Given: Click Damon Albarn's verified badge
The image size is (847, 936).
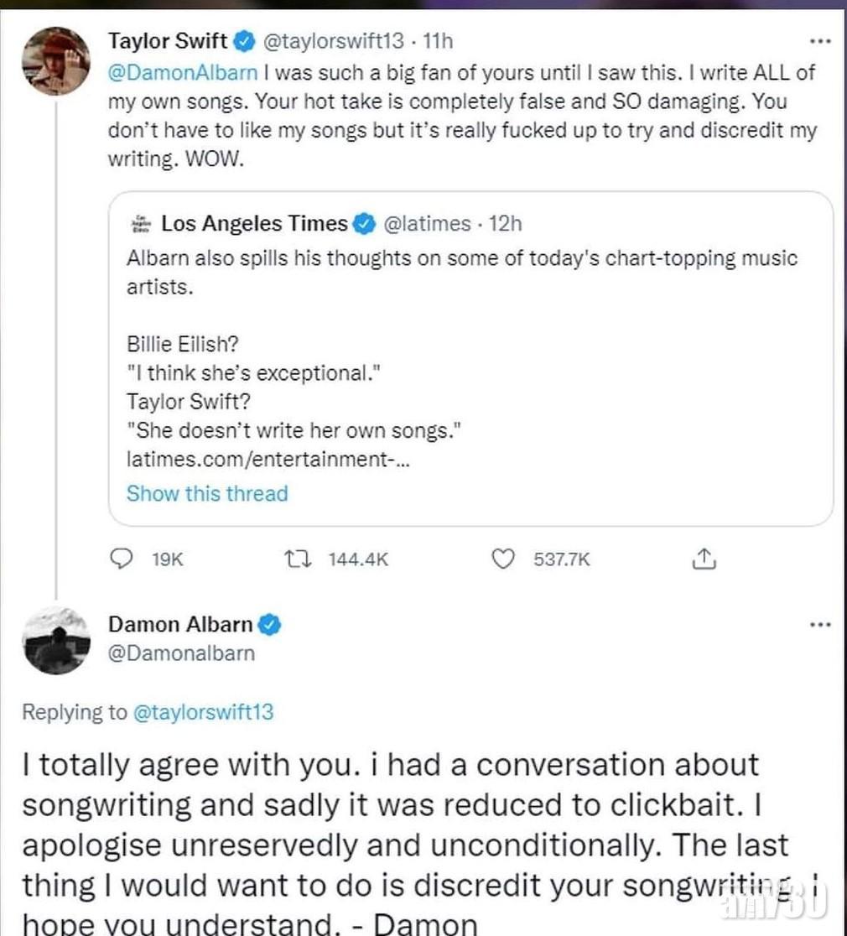Looking at the screenshot, I should (270, 625).
